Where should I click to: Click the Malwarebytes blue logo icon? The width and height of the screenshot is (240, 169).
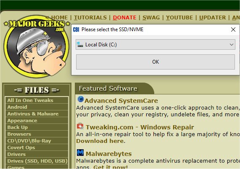[80, 153]
